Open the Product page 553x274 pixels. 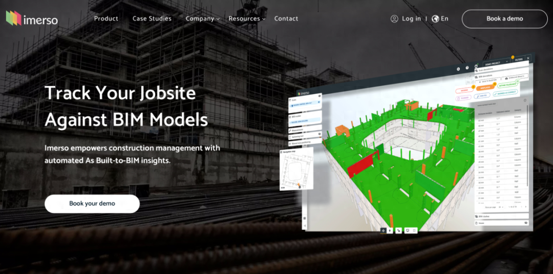point(106,18)
